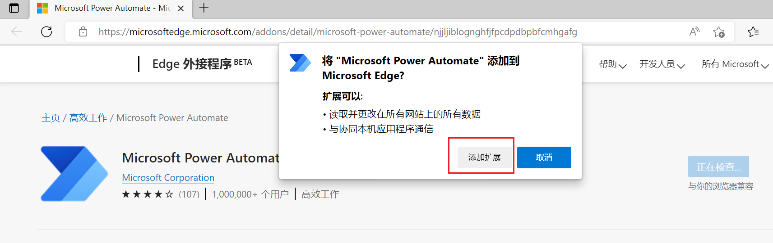Viewport: 773px width, 243px height.
Task: Open the 高效工作 breadcrumb link
Action: click(x=88, y=118)
